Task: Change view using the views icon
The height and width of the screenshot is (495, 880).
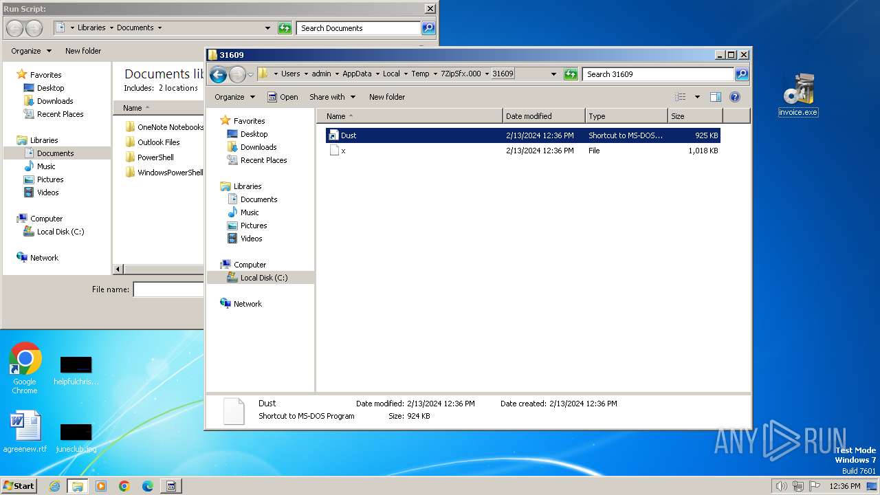Action: [681, 97]
